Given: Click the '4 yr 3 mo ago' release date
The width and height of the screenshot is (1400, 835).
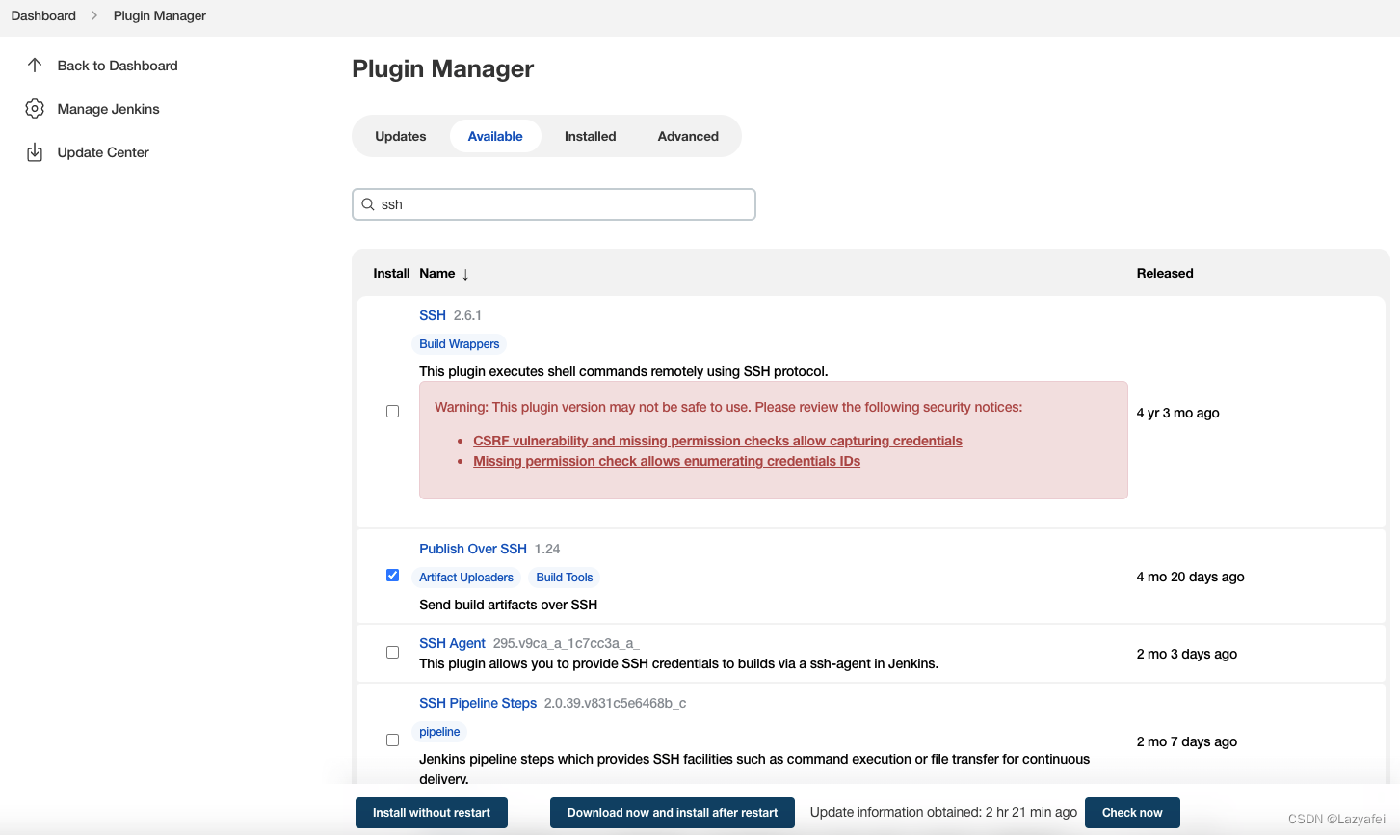Looking at the screenshot, I should click(x=1177, y=413).
